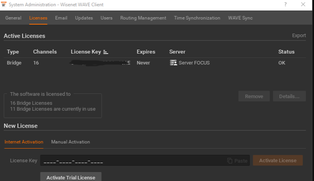
Task: Go to the Updates tab
Action: point(84,18)
